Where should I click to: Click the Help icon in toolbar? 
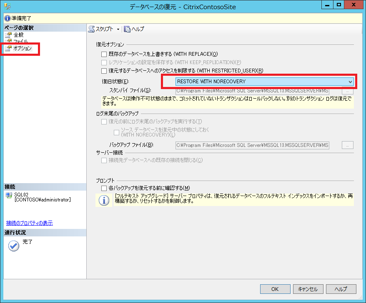[x=127, y=29]
